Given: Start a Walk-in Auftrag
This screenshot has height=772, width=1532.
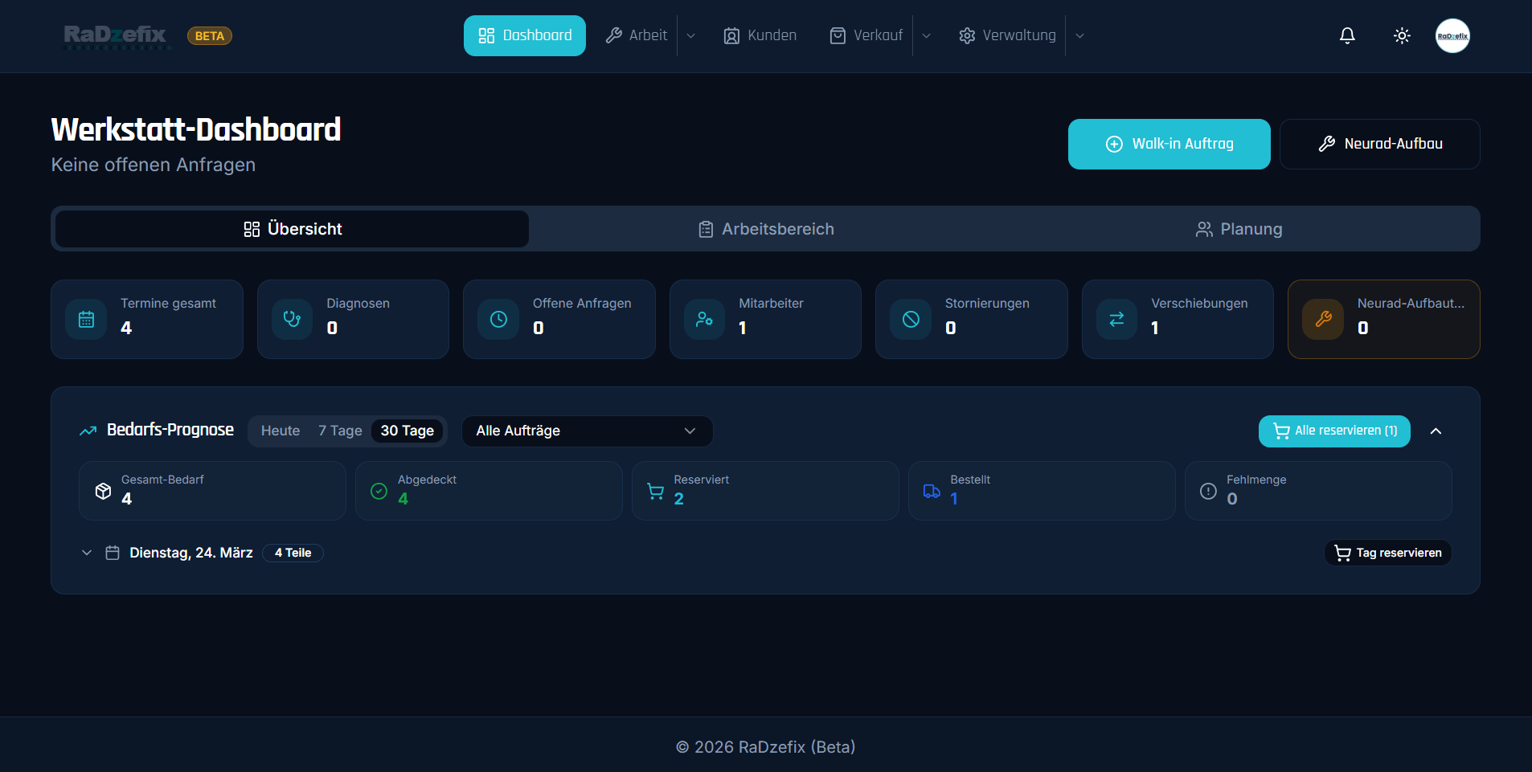Looking at the screenshot, I should [1169, 144].
